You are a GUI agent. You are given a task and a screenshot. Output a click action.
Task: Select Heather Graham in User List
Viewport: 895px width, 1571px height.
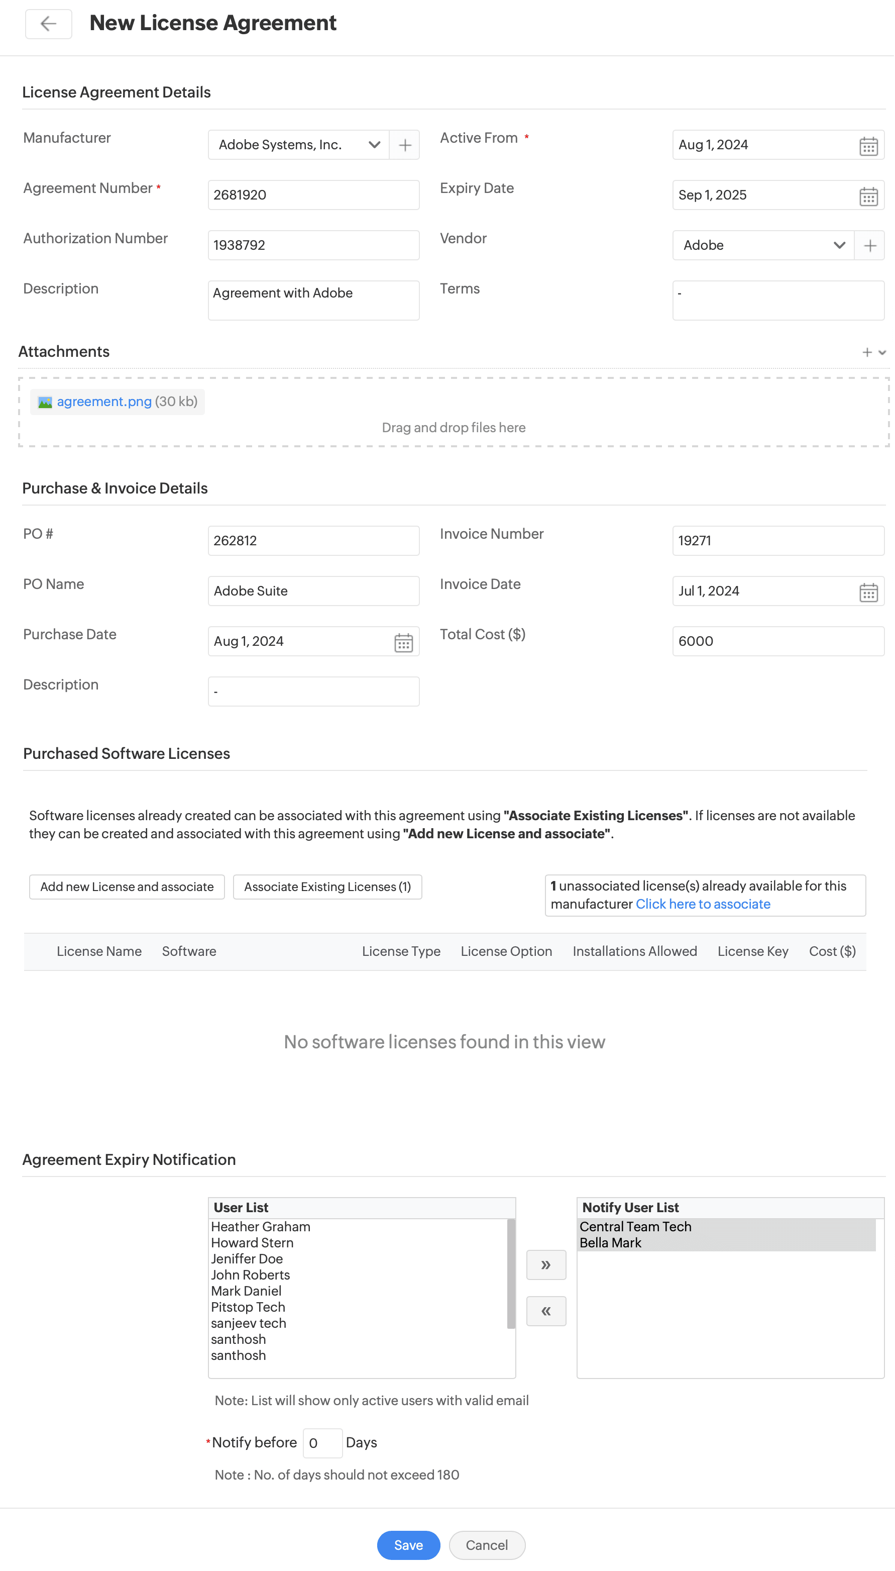tap(261, 1227)
